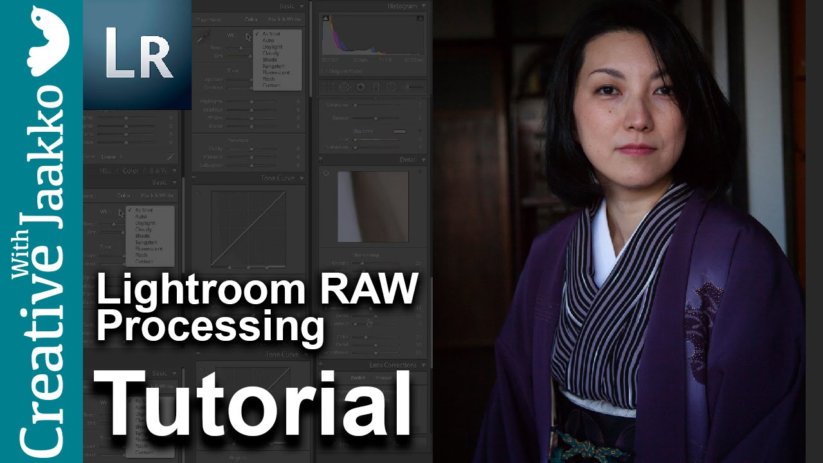
Task: Click the Sharpening Amount slider handle
Action: tap(363, 263)
